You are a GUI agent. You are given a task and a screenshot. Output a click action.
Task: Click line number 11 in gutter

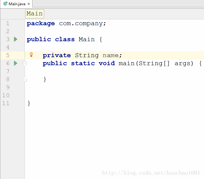[x=6, y=103]
